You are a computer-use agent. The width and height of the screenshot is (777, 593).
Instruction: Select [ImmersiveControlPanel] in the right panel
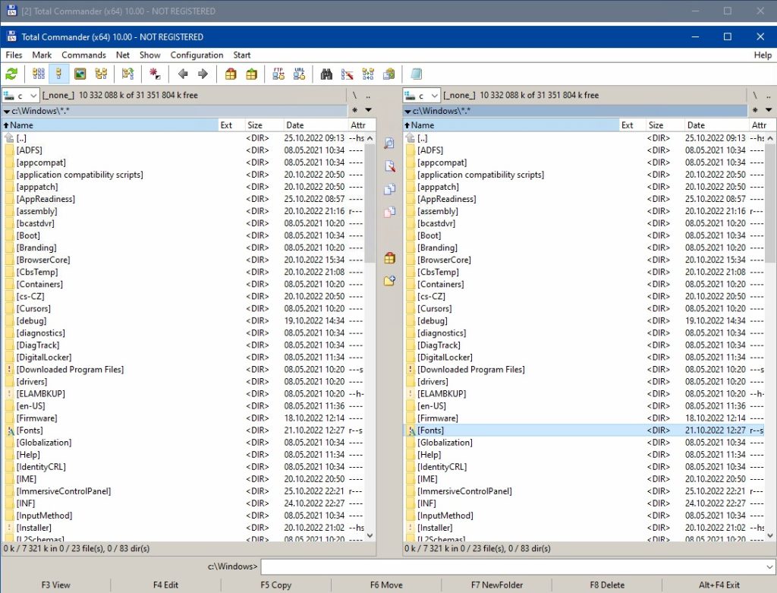(583, 491)
